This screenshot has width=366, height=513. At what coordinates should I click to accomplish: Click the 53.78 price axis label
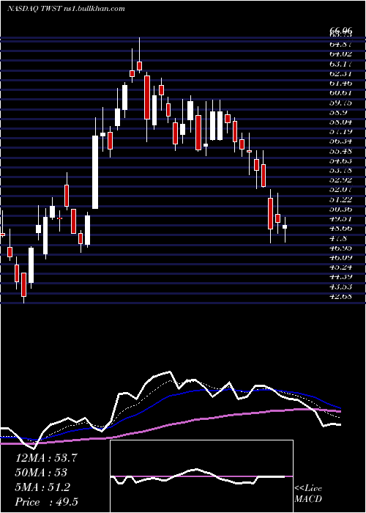341,171
